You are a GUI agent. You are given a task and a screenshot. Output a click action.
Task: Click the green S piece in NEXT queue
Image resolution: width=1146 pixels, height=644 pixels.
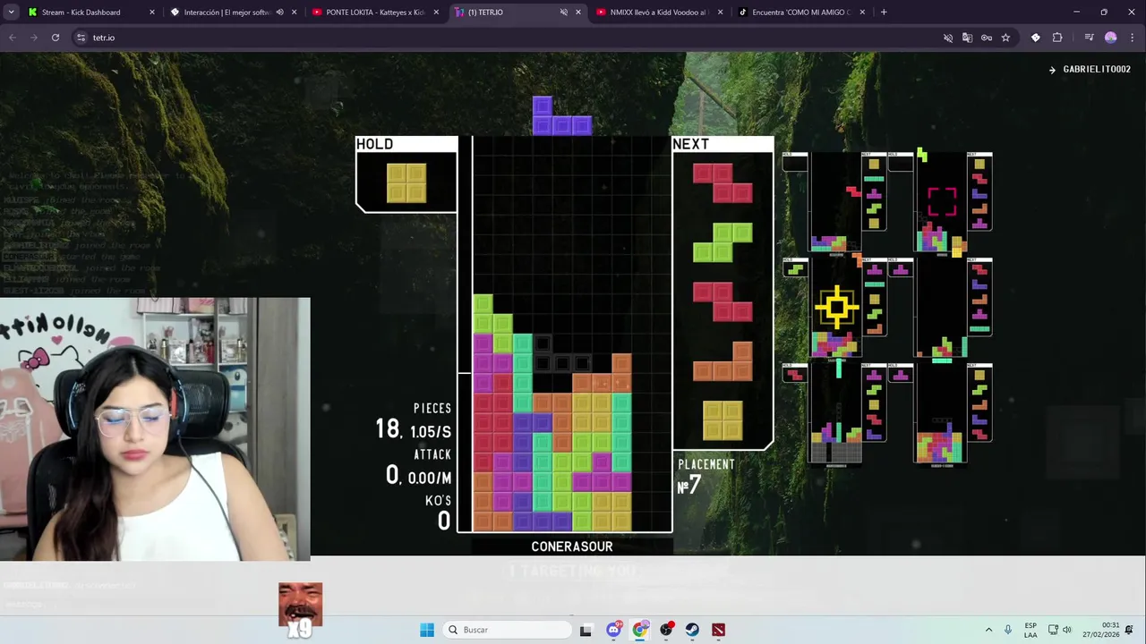[723, 242]
